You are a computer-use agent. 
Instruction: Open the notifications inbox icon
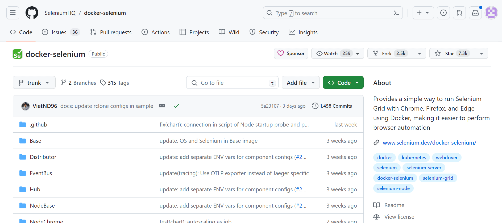(475, 13)
